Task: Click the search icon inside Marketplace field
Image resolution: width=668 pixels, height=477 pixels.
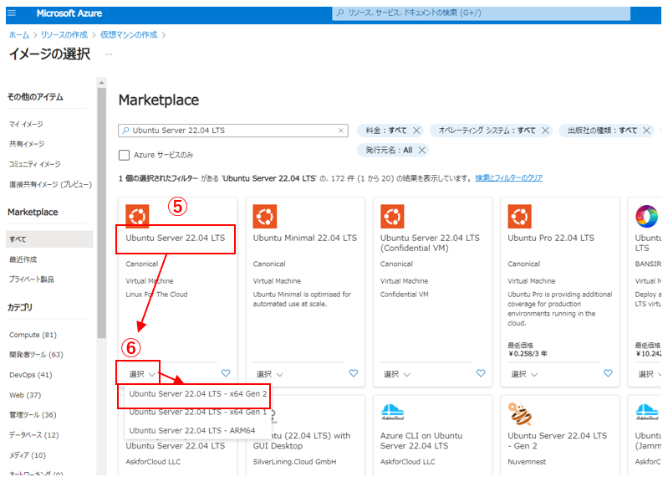Action: (125, 131)
